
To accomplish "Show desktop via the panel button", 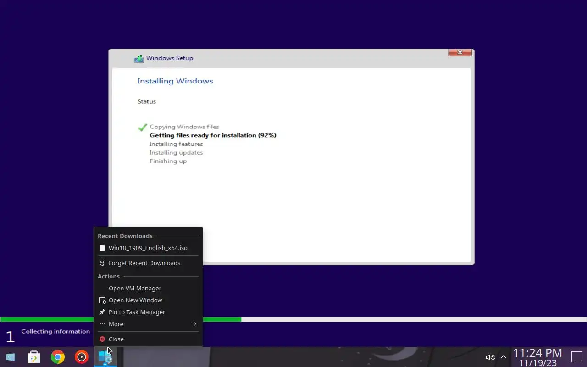I will 576,357.
